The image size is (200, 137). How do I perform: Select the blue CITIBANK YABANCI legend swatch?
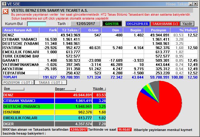28,101
